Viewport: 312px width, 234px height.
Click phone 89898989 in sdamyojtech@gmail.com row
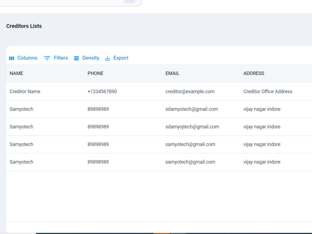point(98,127)
